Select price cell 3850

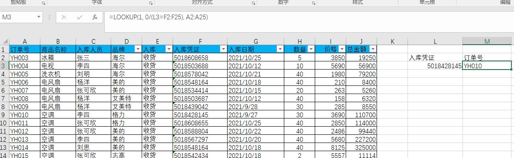(331, 58)
